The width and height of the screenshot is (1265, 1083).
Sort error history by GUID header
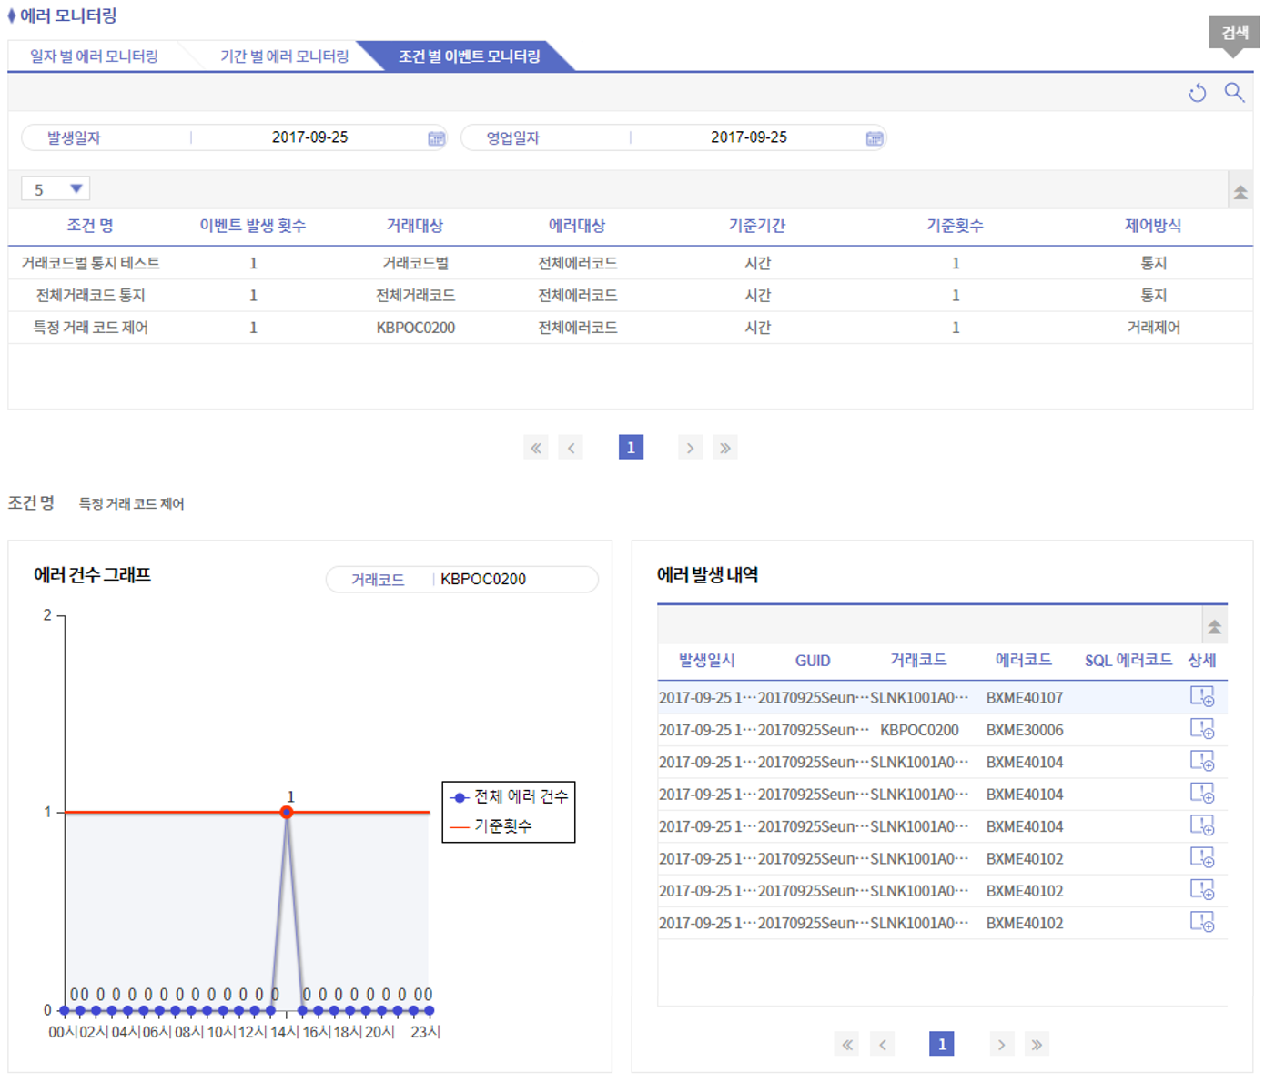(x=813, y=661)
